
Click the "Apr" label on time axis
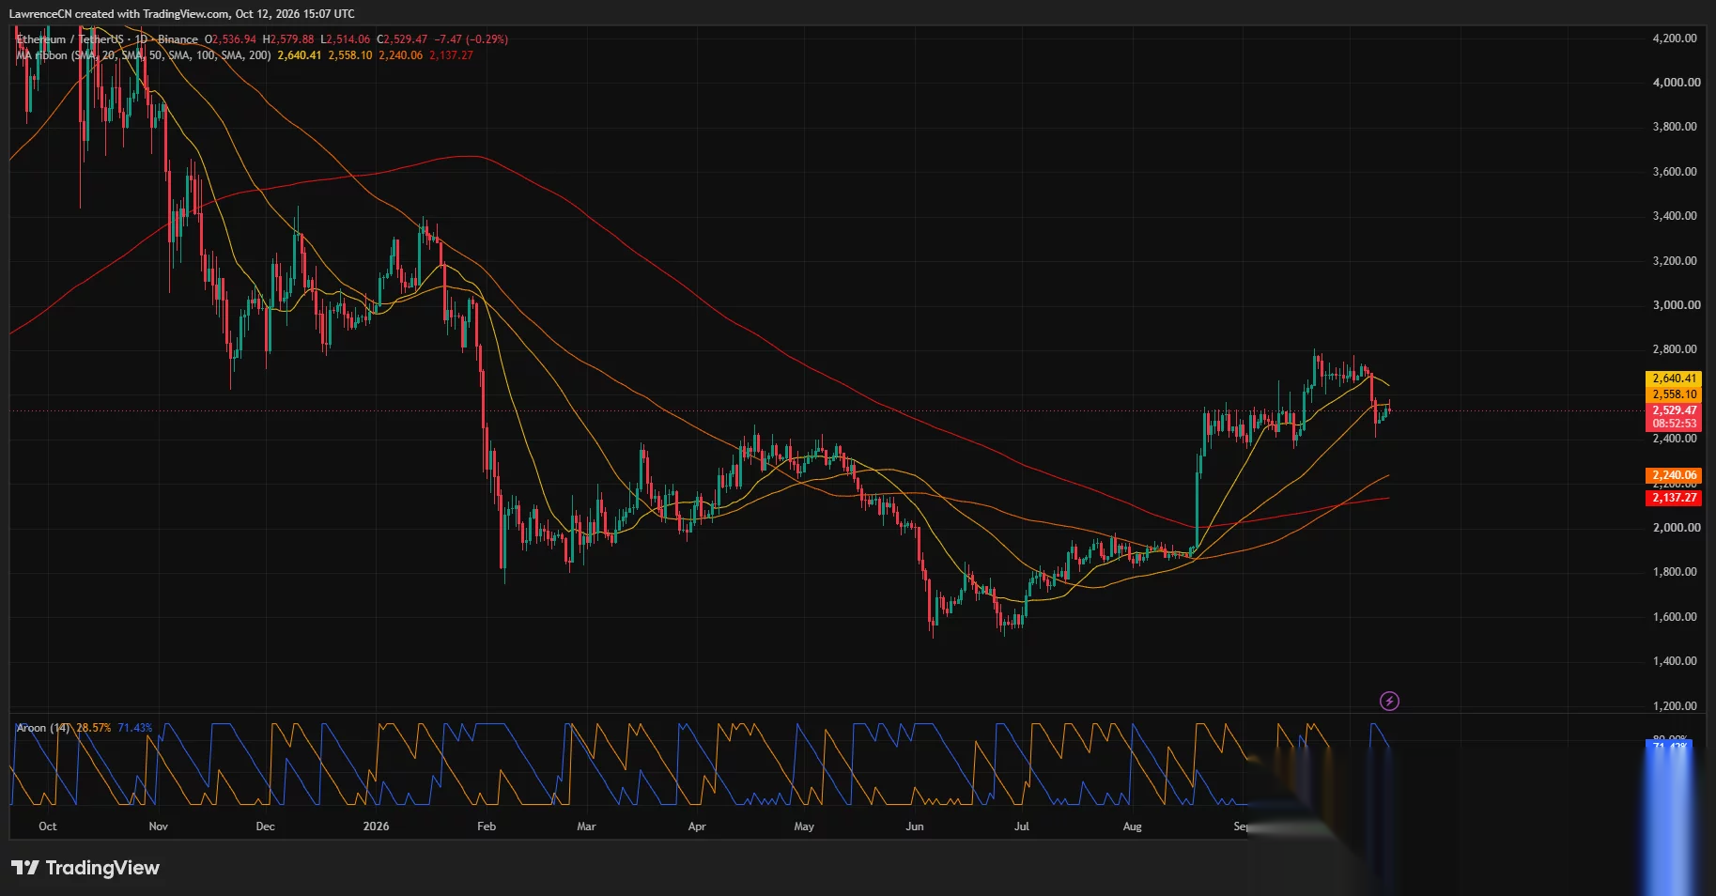[697, 826]
